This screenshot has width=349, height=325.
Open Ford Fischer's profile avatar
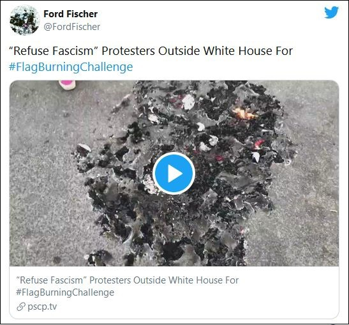24,20
